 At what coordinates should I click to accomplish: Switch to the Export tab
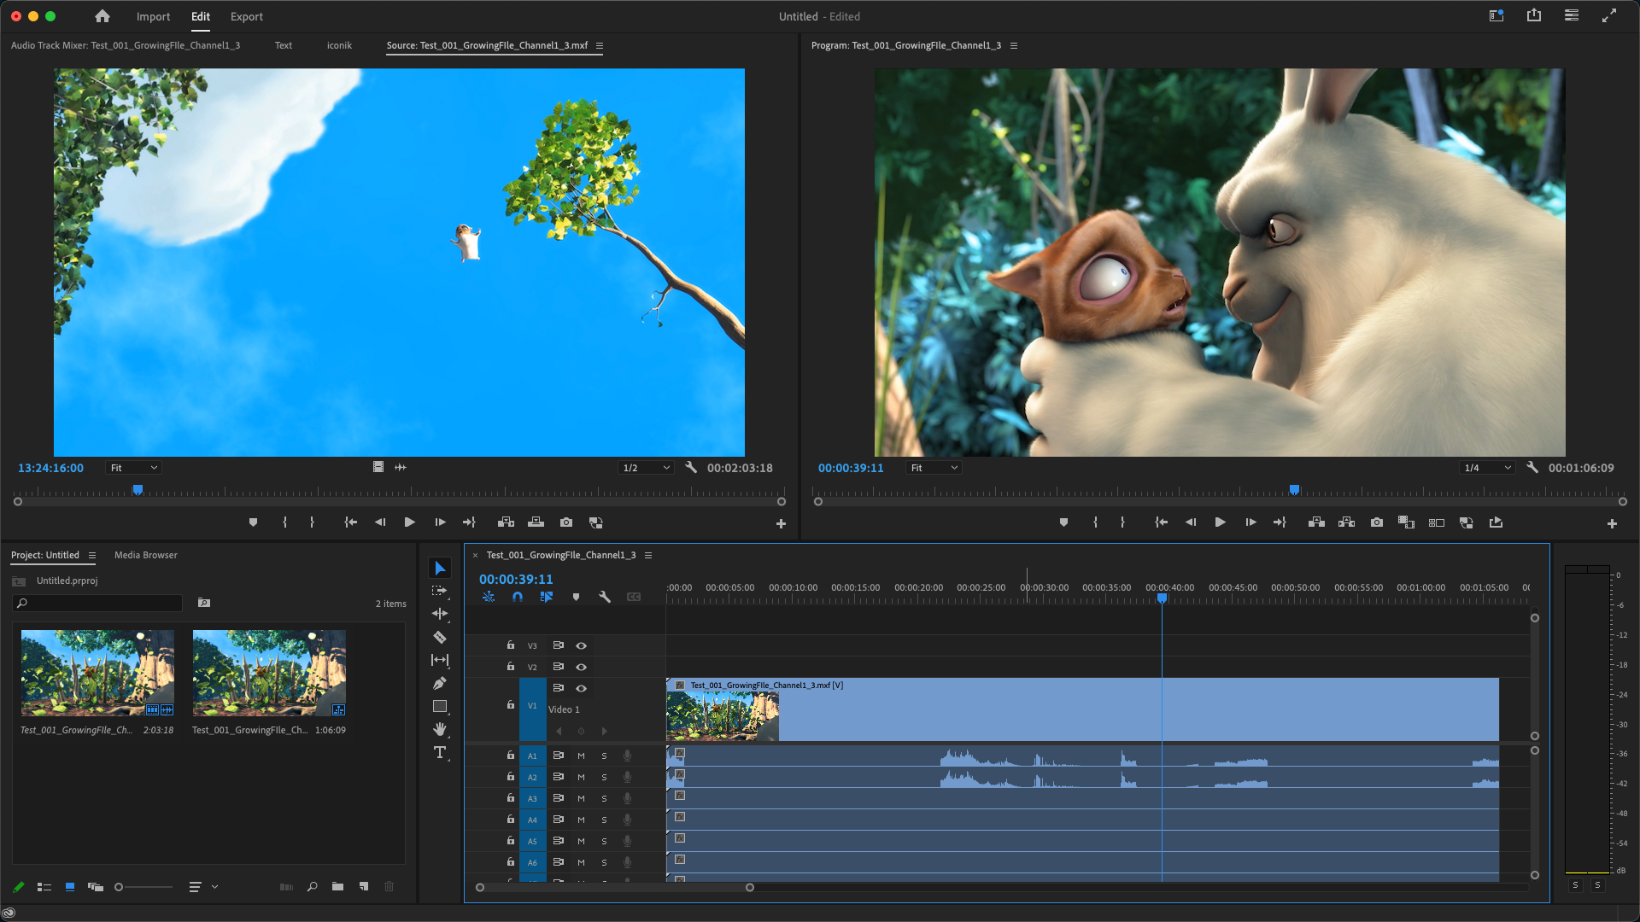[246, 16]
